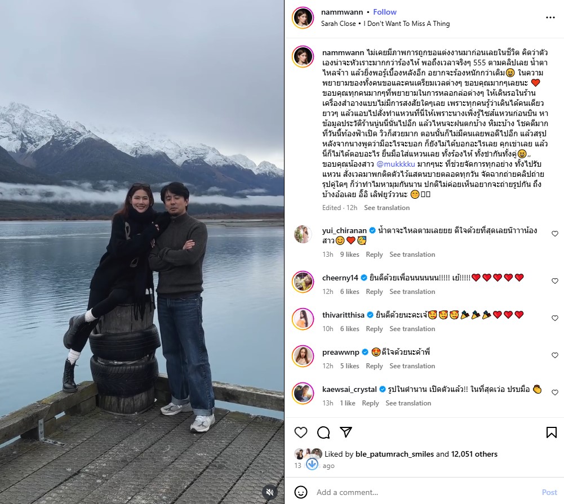Like kaewsai_crystal's comment heart

click(x=555, y=392)
